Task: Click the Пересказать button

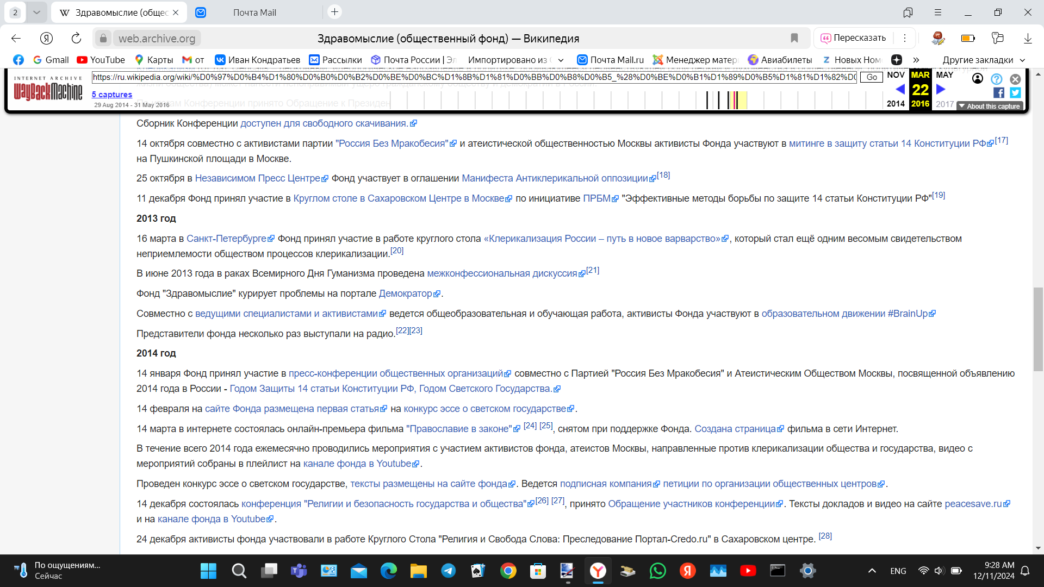Action: (854, 38)
